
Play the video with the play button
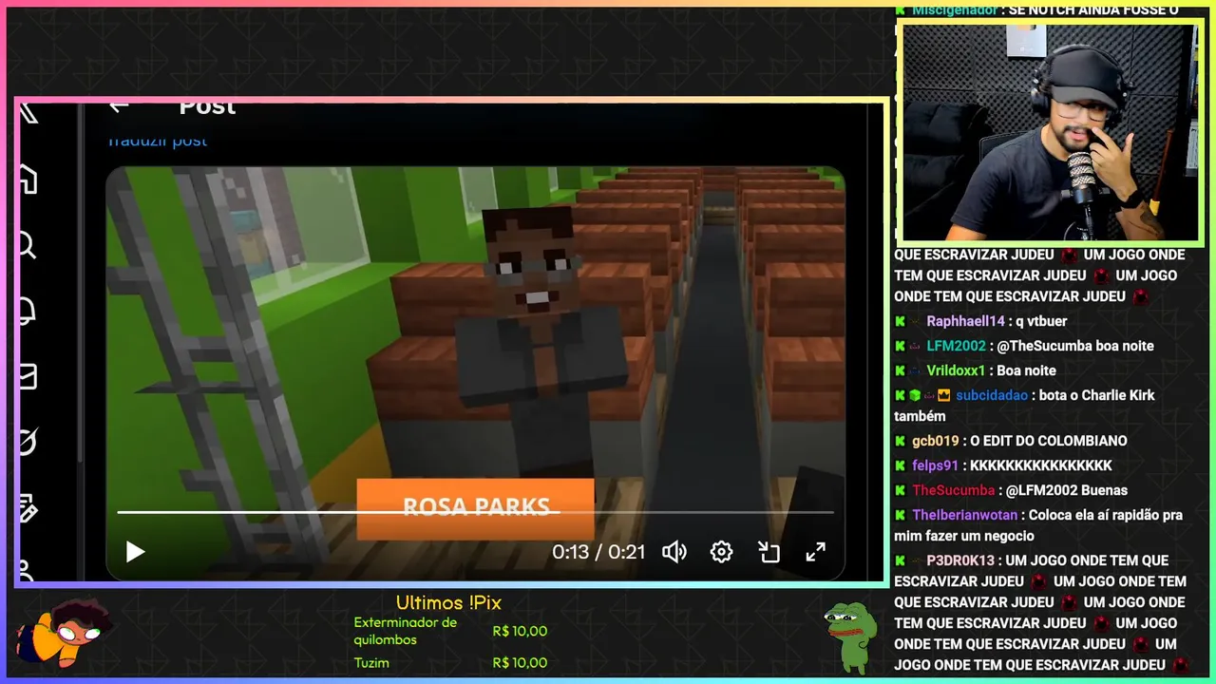point(135,552)
